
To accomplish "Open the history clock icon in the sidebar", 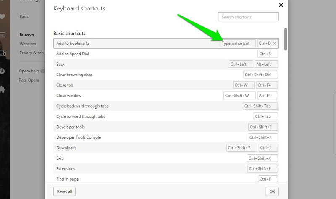I will coord(2,71).
